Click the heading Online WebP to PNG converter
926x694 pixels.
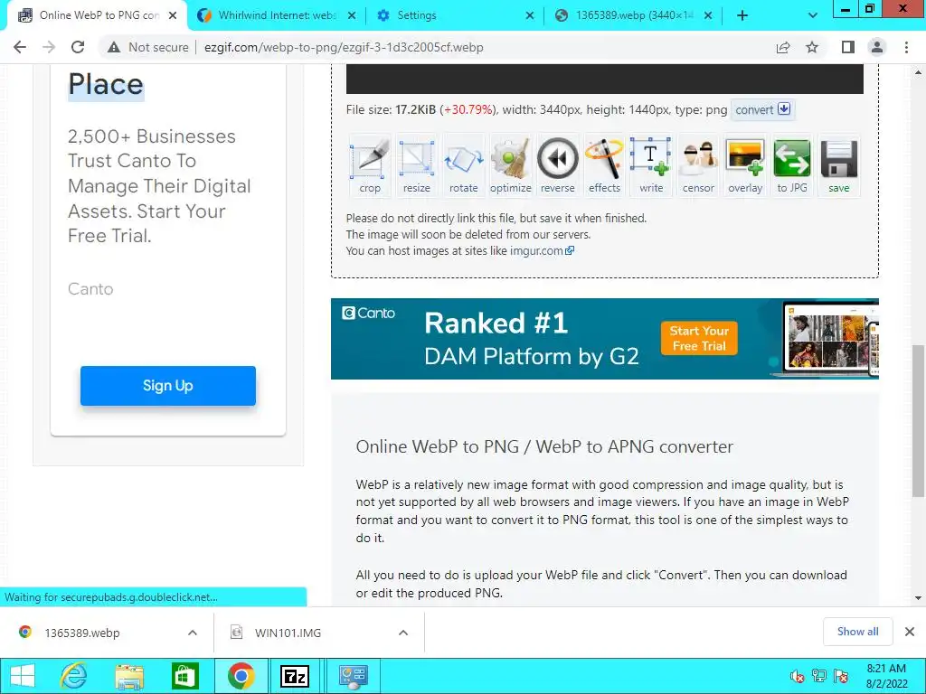544,446
